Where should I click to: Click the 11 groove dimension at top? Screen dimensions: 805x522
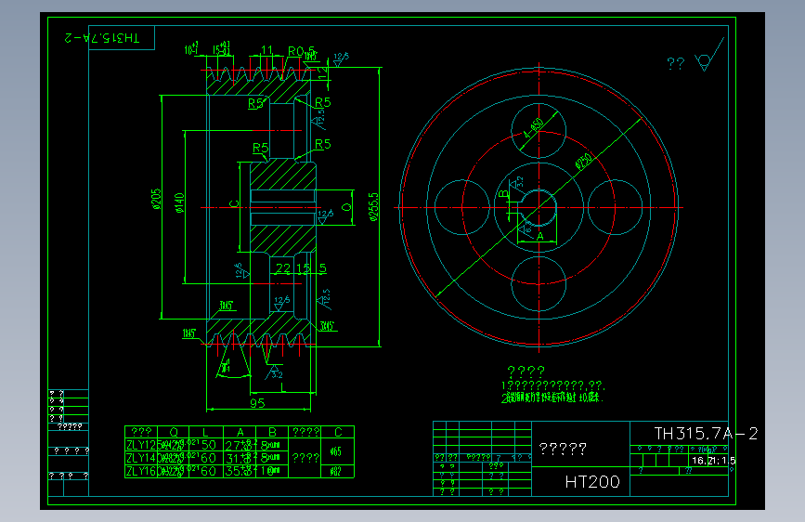pos(266,50)
